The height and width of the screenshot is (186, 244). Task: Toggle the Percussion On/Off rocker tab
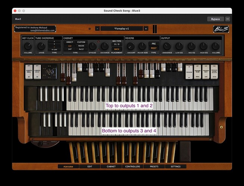189,72
